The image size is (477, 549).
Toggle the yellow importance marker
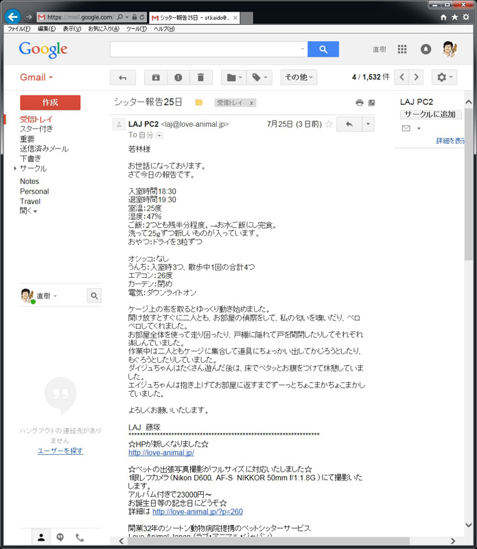pyautogui.click(x=199, y=102)
